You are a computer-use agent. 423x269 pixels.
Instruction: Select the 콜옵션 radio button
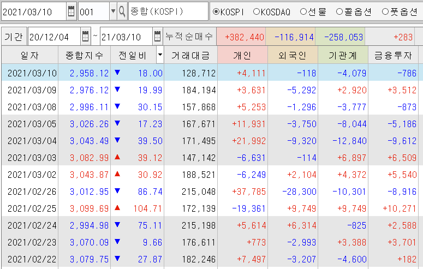click(x=339, y=11)
